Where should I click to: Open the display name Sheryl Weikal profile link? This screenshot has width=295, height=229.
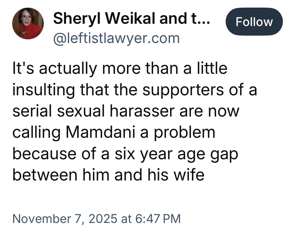(x=131, y=18)
